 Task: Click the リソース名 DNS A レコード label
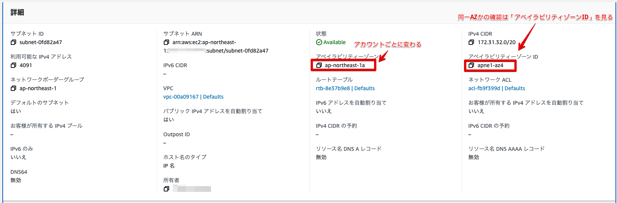(349, 149)
